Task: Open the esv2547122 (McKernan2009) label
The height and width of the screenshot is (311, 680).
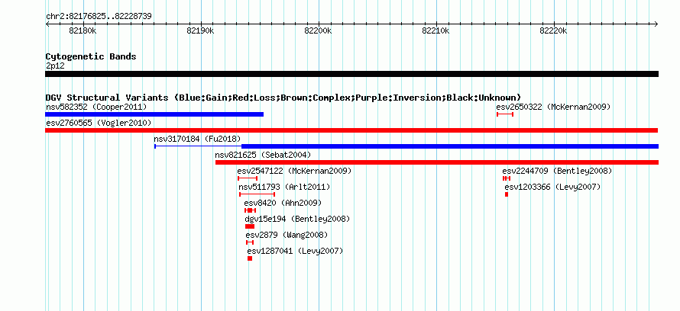Action: [x=294, y=171]
